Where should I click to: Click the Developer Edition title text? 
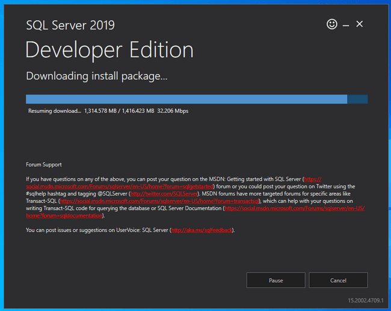pos(109,49)
